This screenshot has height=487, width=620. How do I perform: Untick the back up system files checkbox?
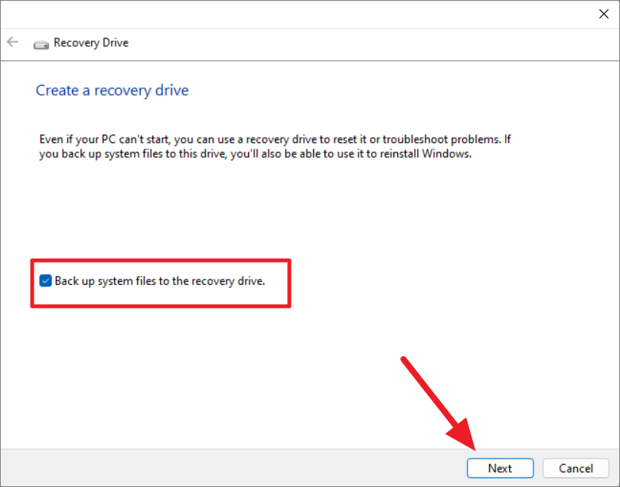pyautogui.click(x=45, y=280)
